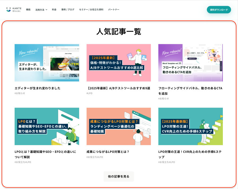Screen dimensions: 238x189
Task: Open the 成果につながるLPO対策とは orange thumbnail
Action: pyautogui.click(x=119, y=127)
